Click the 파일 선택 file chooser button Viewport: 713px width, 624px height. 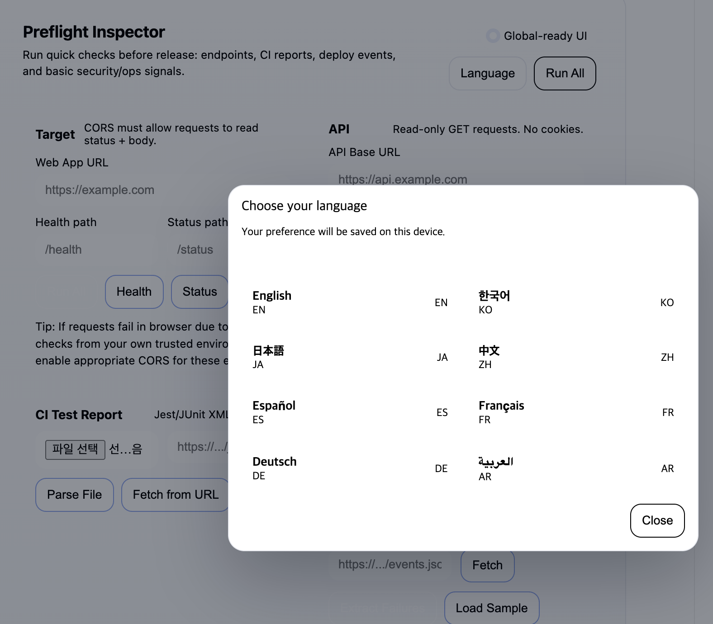75,449
